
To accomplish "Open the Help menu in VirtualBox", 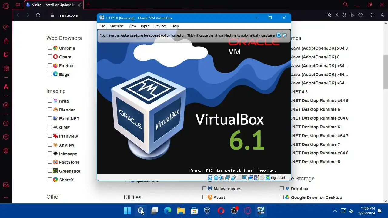I will (175, 26).
